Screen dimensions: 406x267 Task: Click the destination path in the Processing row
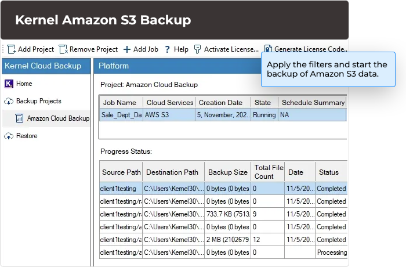[173, 252]
